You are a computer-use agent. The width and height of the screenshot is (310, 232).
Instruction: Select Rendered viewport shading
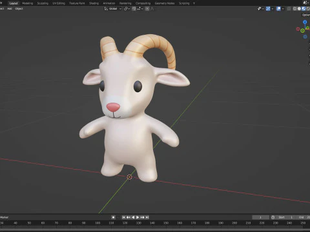coord(308,8)
